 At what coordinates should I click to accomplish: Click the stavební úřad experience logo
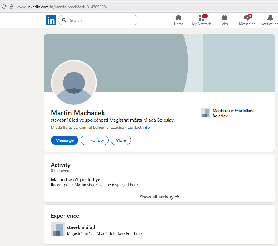[x=58, y=229]
